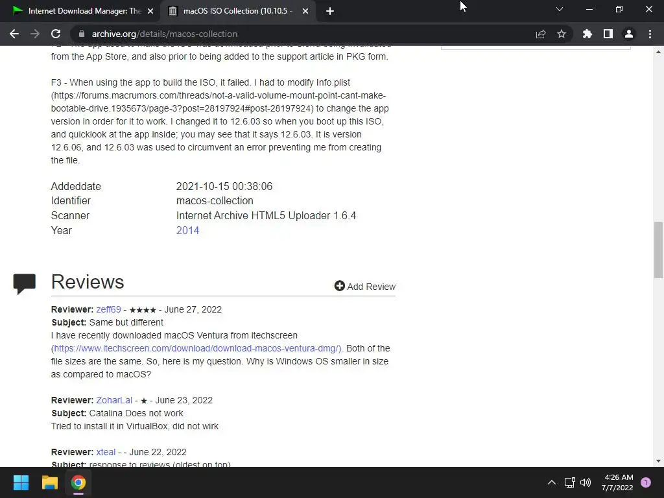The height and width of the screenshot is (498, 664).
Task: Open Chrome extensions puzzle icon
Action: click(x=587, y=34)
